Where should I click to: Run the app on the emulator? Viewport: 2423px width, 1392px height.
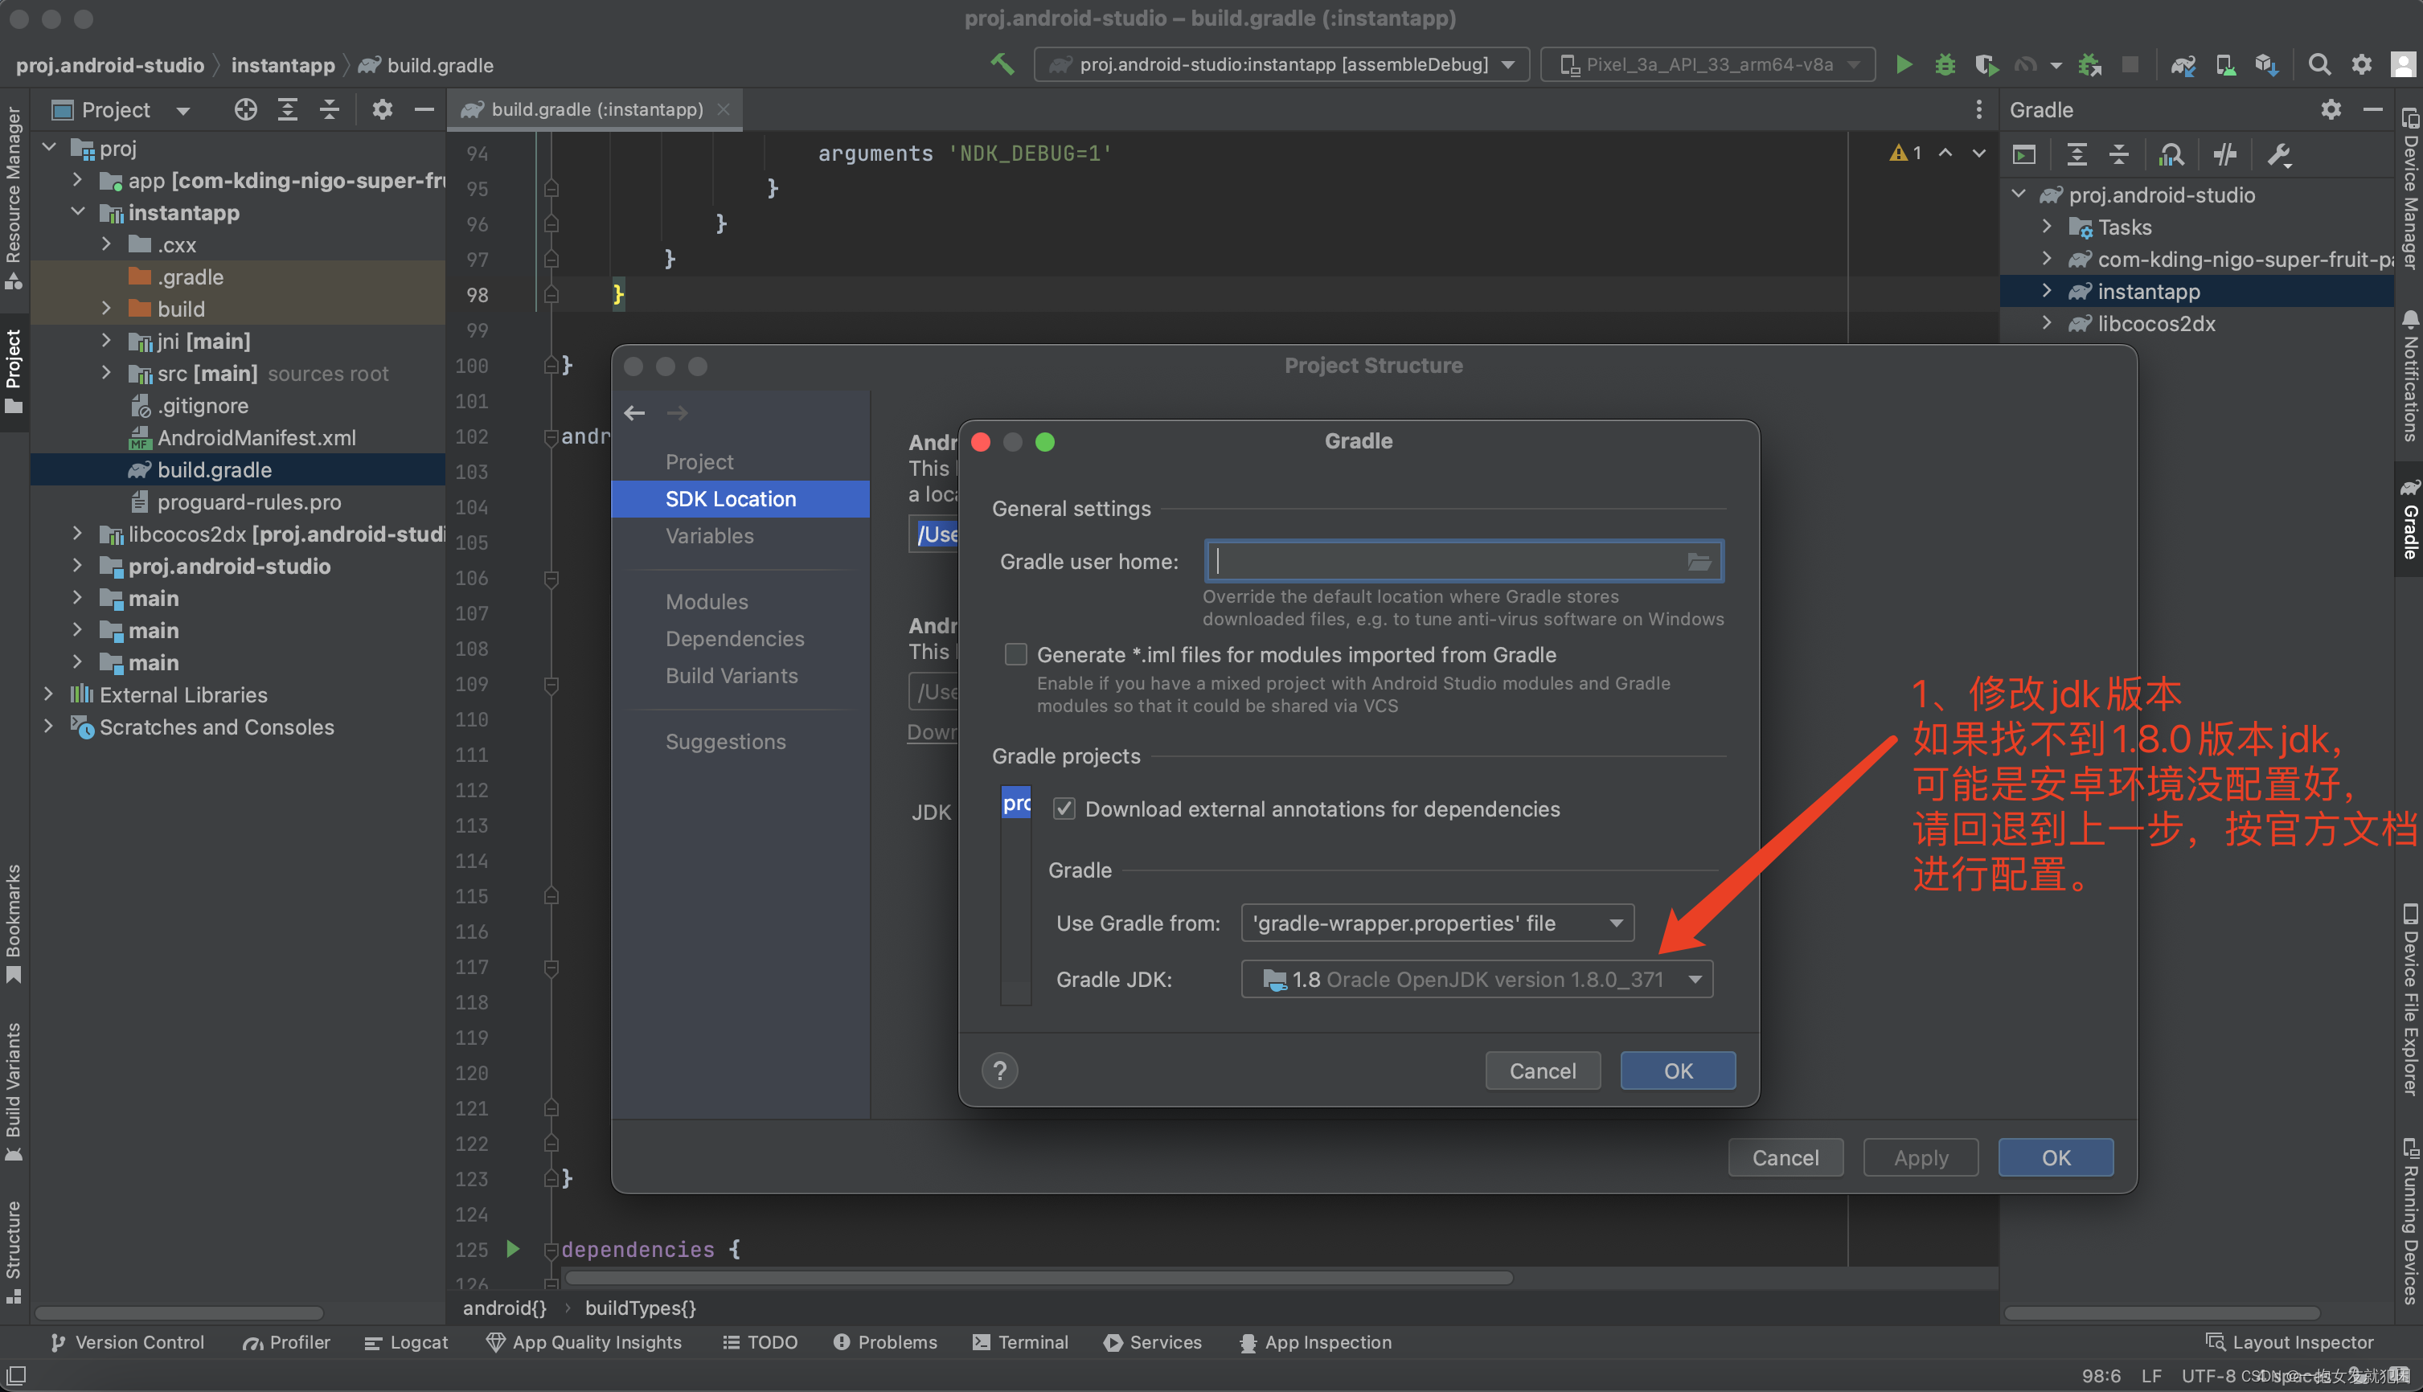tap(1904, 64)
